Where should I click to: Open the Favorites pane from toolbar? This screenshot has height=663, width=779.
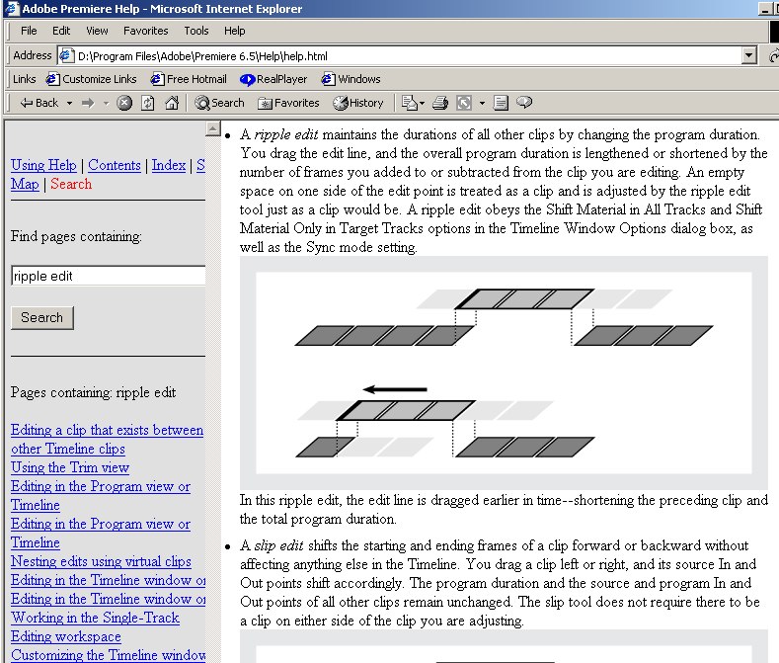point(288,103)
